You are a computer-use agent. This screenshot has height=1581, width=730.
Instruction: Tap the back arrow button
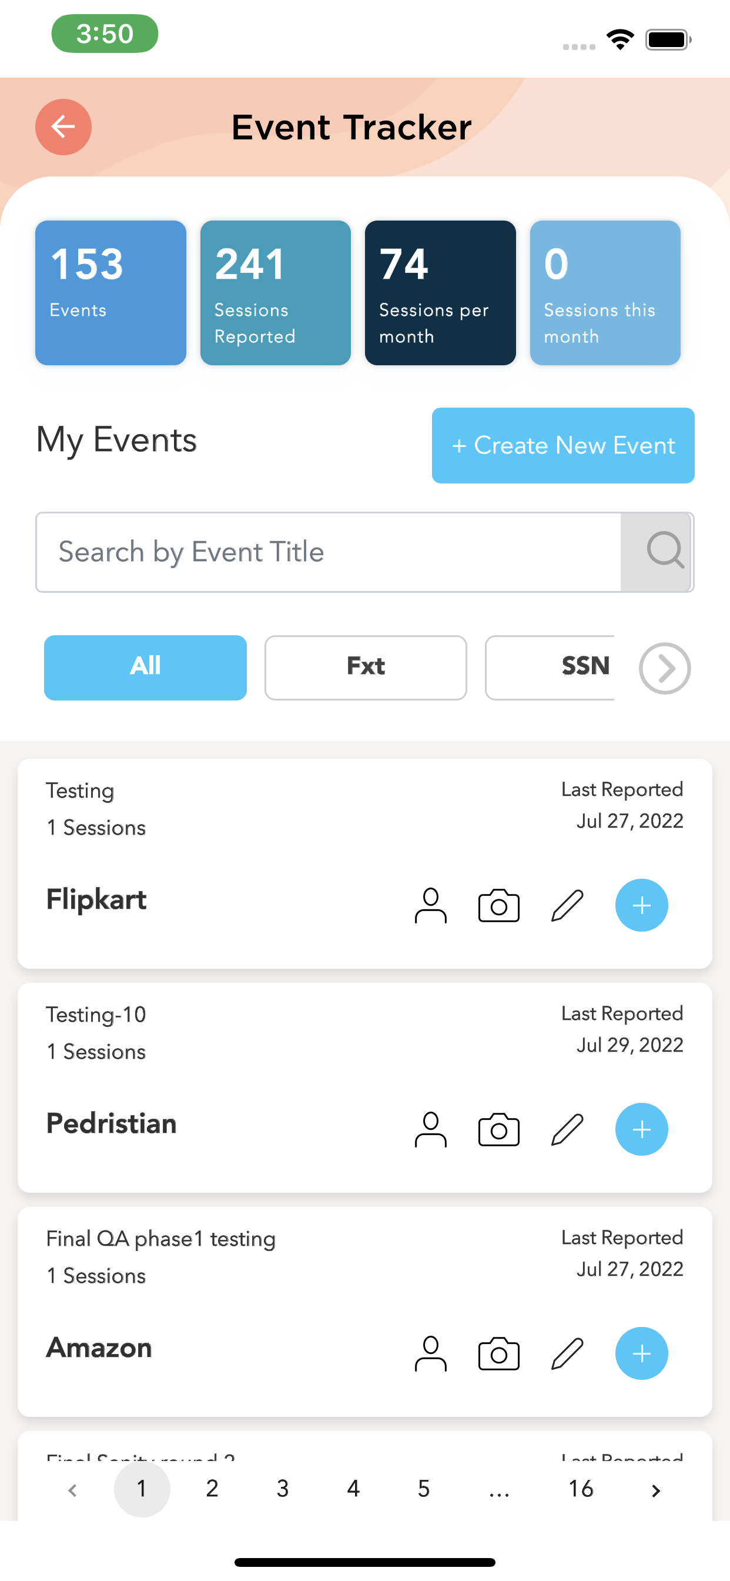(x=63, y=127)
